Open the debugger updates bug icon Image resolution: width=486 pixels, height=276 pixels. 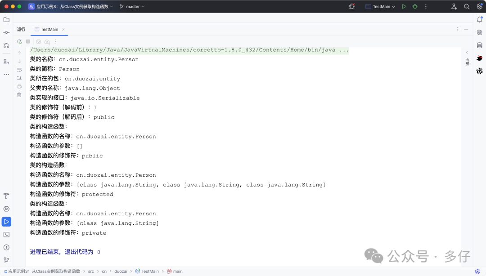coord(351,6)
